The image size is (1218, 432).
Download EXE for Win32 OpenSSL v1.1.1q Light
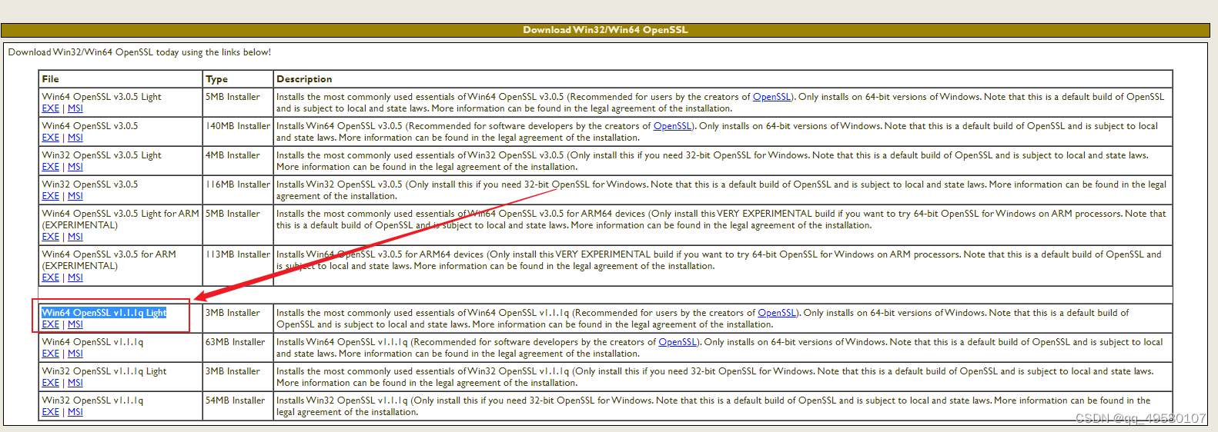[x=50, y=383]
